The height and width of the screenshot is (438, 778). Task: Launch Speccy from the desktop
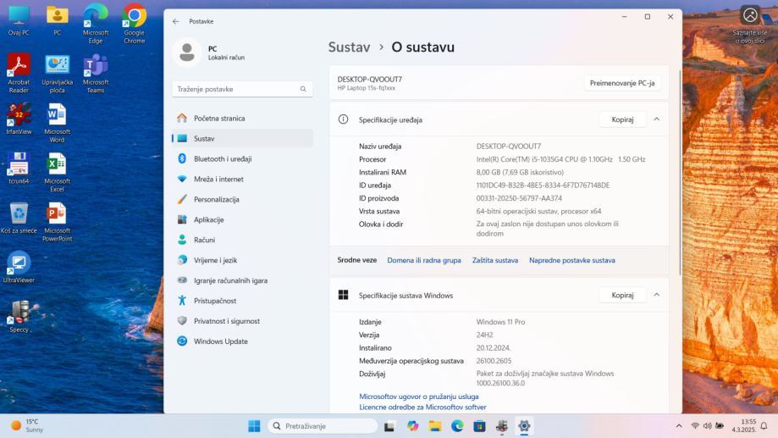(19, 314)
